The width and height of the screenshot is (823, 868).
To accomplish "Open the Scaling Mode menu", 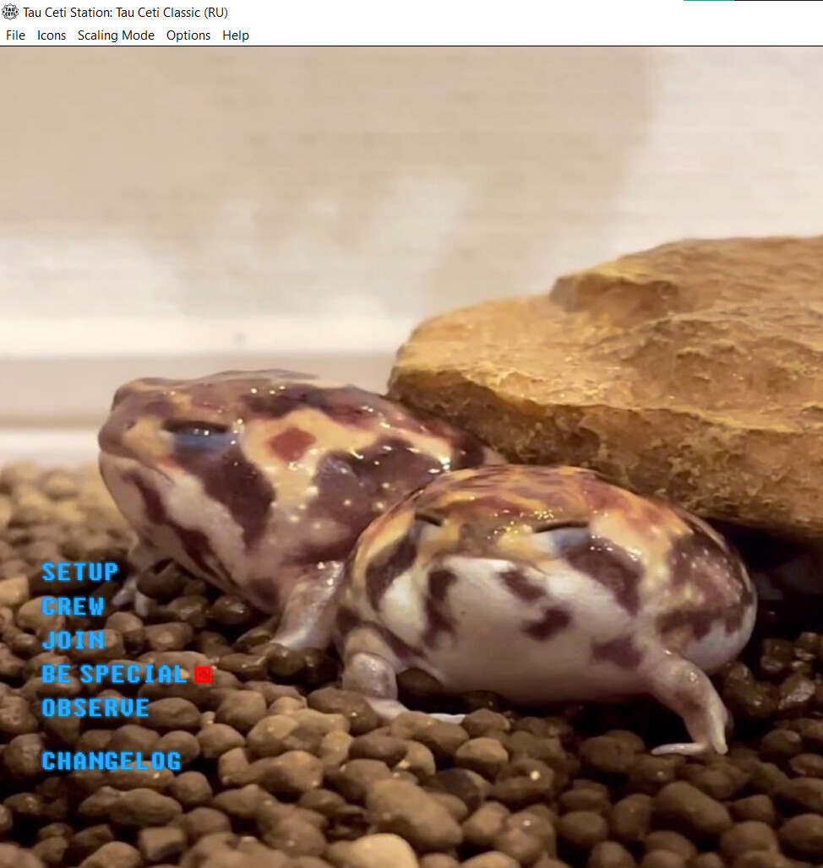I will pyautogui.click(x=116, y=35).
